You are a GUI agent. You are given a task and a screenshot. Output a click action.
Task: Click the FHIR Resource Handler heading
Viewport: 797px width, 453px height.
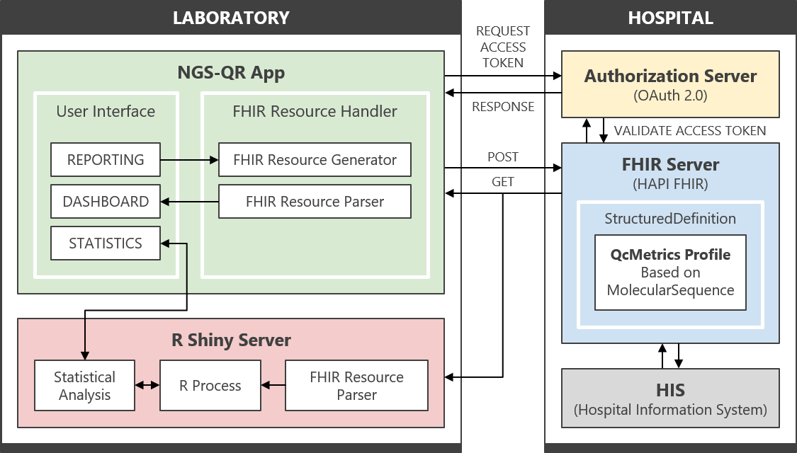tap(315, 111)
